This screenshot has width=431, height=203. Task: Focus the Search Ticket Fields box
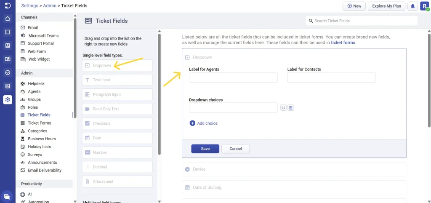[362, 21]
